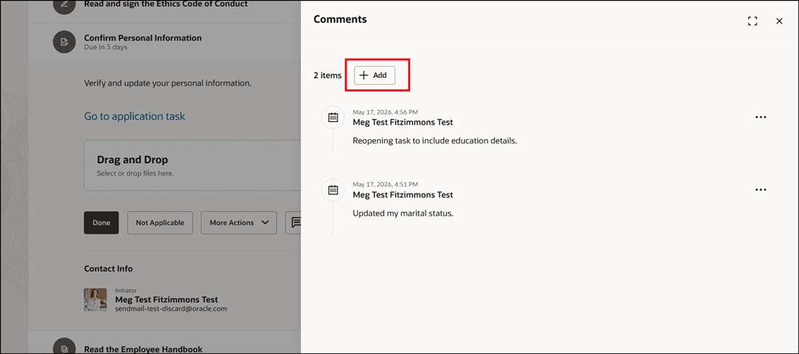Click the initiator name Meg Test Fitzimmons Test
799x354 pixels.
click(166, 300)
